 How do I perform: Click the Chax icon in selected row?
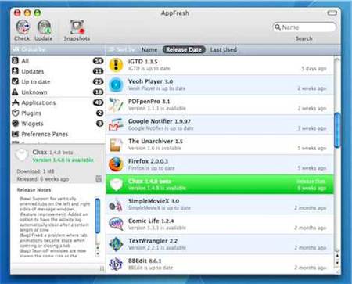tap(116, 184)
